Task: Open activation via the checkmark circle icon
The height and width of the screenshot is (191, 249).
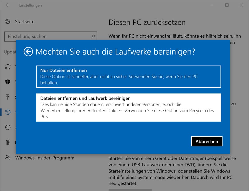Action: click(8, 127)
